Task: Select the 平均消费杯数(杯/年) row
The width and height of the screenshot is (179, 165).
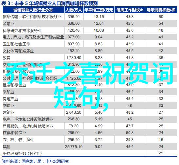Action: pos(90,153)
